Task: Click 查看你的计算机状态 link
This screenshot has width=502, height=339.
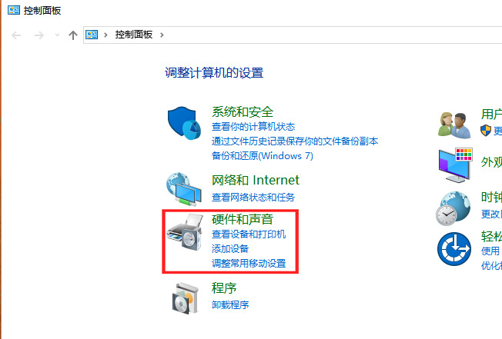Action: click(x=253, y=127)
